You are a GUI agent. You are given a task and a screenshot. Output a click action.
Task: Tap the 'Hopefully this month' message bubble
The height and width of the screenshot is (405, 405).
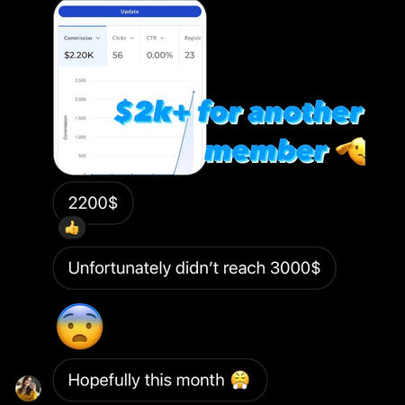pos(160,380)
